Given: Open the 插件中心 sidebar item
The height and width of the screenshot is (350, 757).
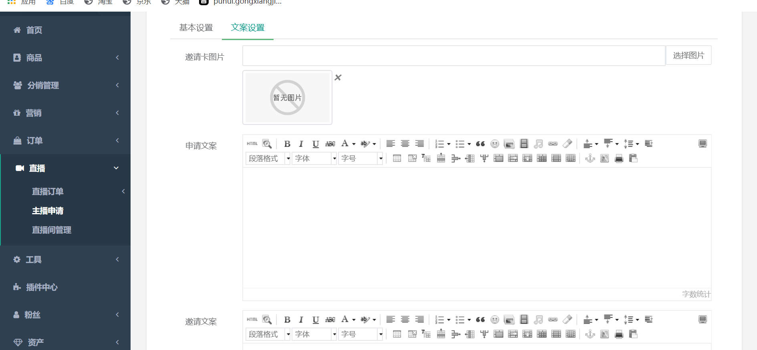Looking at the screenshot, I should pos(65,287).
